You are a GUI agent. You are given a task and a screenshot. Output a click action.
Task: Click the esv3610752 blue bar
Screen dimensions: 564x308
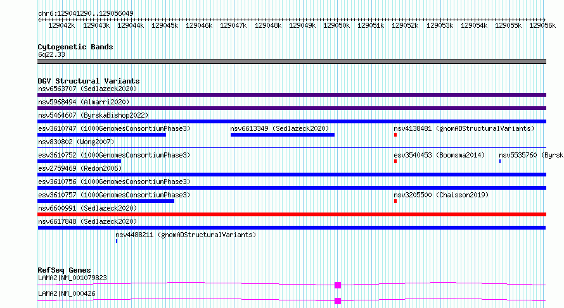pos(79,161)
